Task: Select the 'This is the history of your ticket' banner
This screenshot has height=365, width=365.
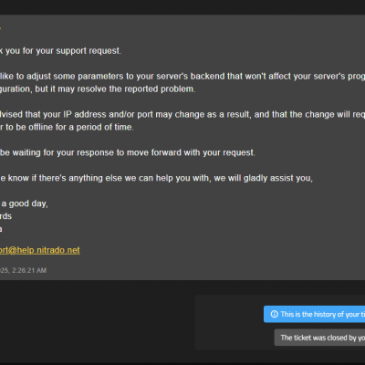Action: click(314, 314)
